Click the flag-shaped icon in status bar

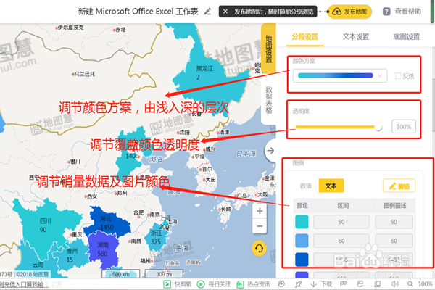[344, 284]
